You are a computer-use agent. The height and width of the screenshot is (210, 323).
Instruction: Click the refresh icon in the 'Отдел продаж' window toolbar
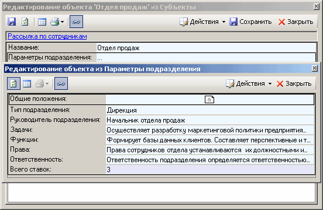[x=25, y=22]
